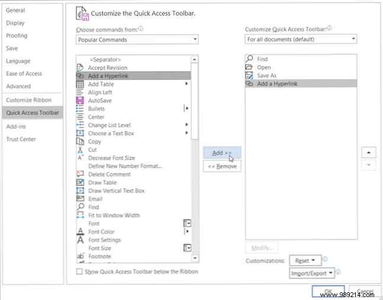
Task: Open the Font Size combo box indicator
Action: (187, 248)
